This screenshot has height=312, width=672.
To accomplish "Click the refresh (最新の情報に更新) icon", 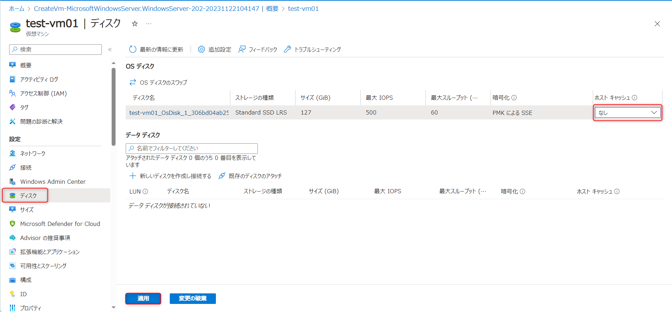I will (132, 50).
